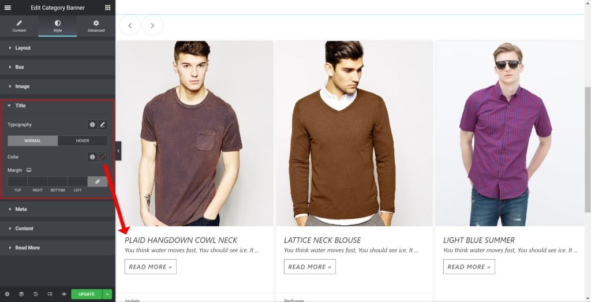
Task: Open Responsive Mode device icon
Action: tap(50, 294)
